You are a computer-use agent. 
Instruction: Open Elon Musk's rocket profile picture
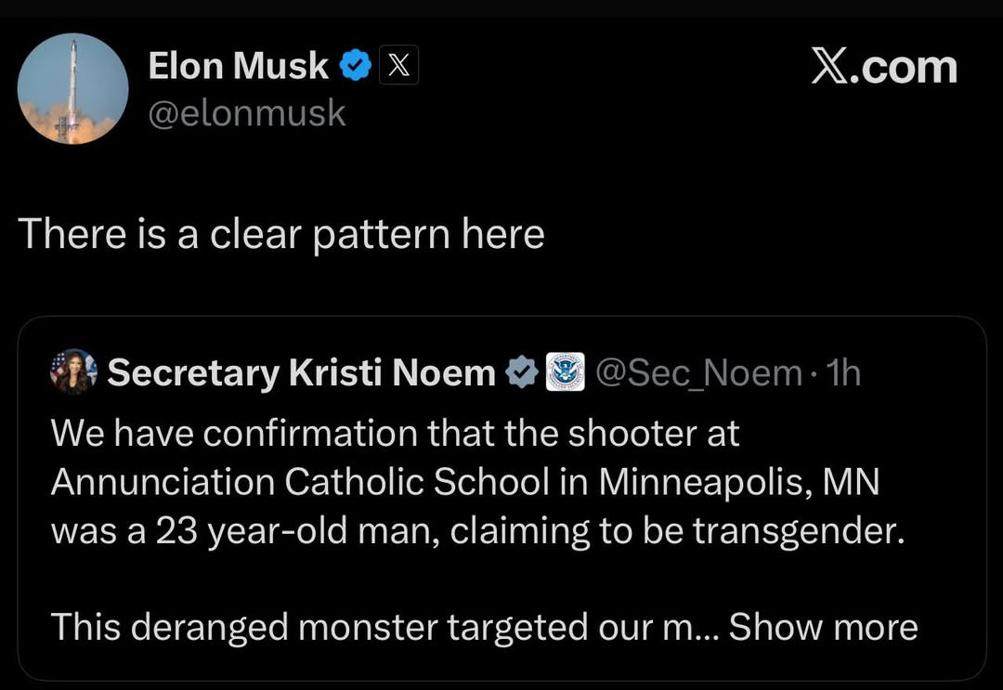click(x=73, y=89)
